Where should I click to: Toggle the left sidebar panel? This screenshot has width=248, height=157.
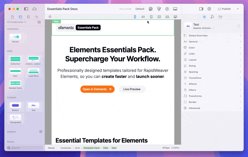pyautogui.click(x=26, y=9)
